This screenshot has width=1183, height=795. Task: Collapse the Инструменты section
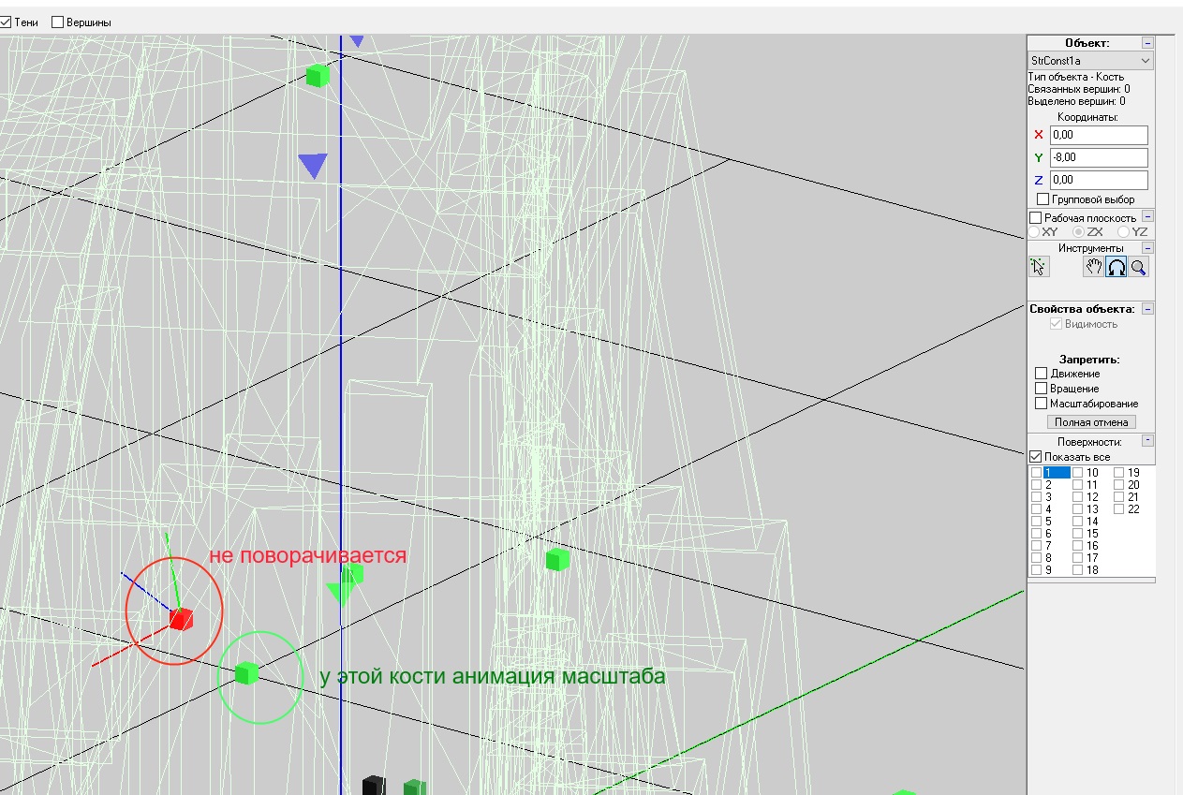click(x=1147, y=248)
